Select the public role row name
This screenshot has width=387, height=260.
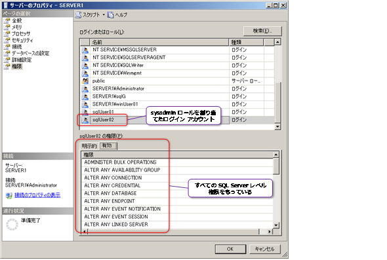(x=98, y=81)
